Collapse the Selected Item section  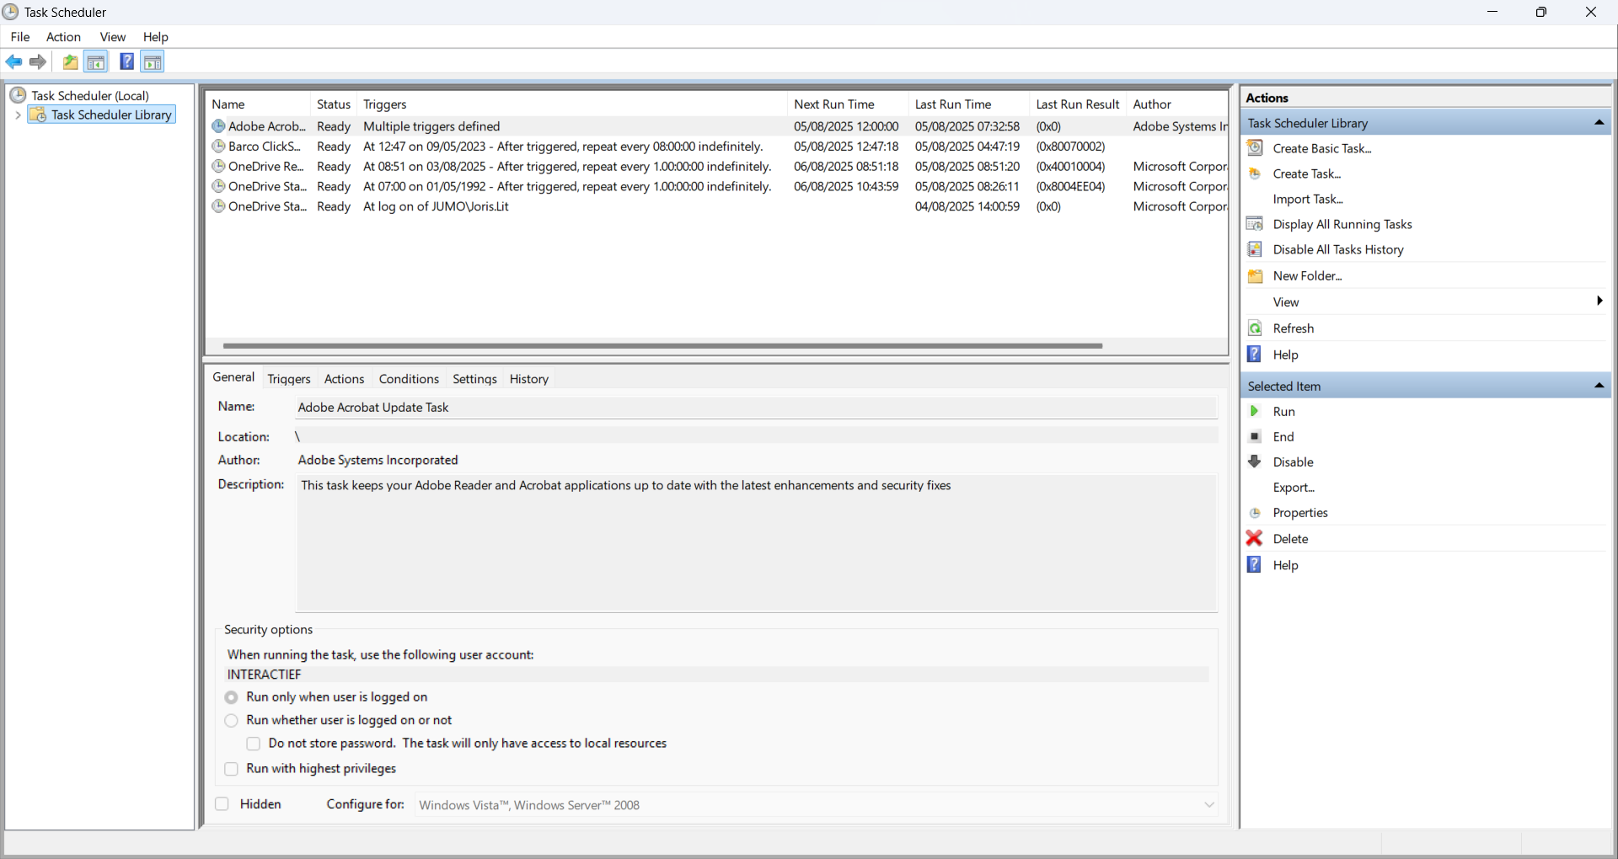[1599, 386]
